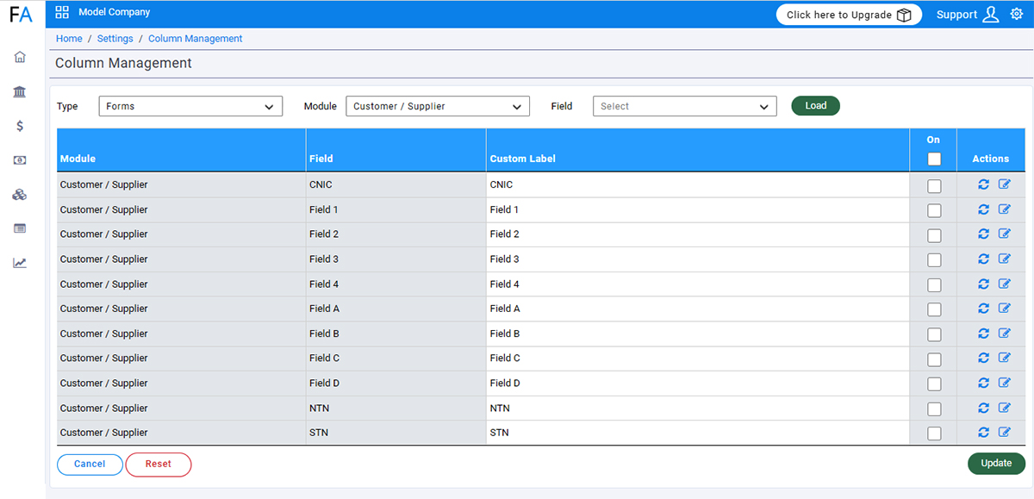Click the Field cell reading Field D
The height and width of the screenshot is (499, 1034).
tap(396, 383)
